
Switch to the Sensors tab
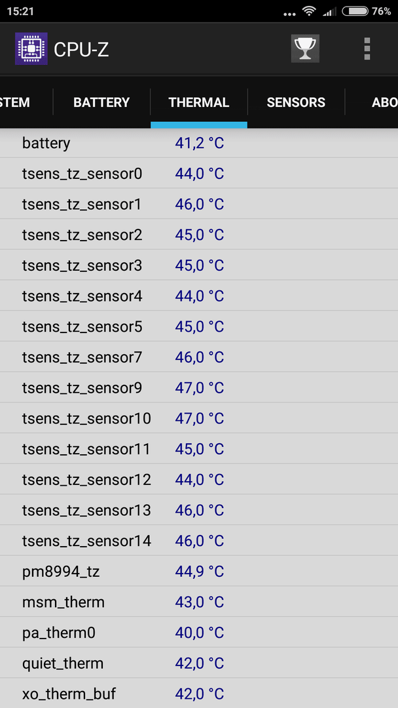click(296, 102)
